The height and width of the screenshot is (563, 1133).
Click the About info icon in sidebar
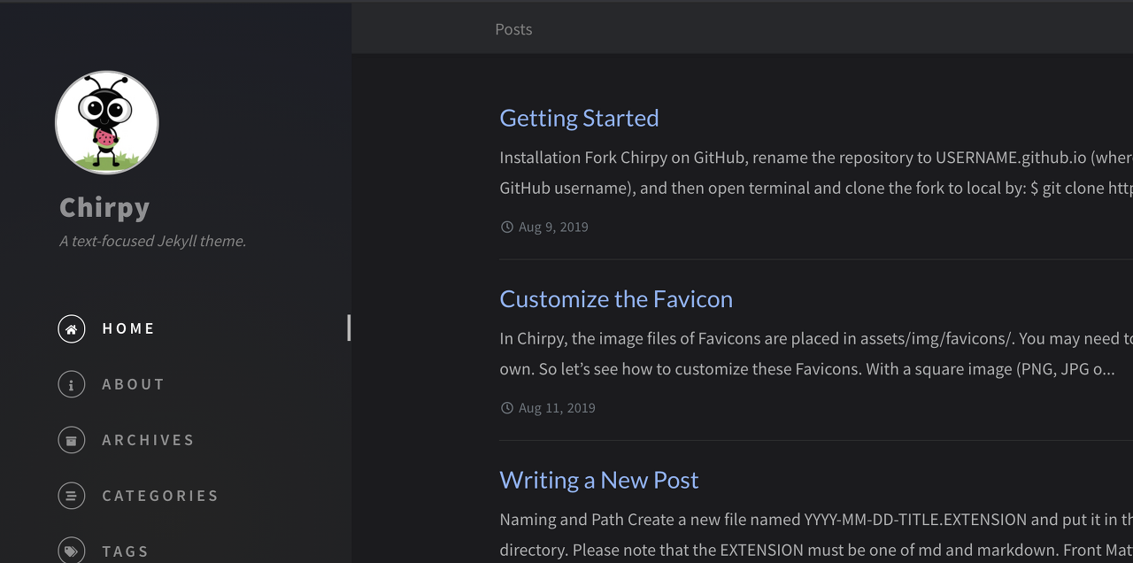(x=72, y=384)
